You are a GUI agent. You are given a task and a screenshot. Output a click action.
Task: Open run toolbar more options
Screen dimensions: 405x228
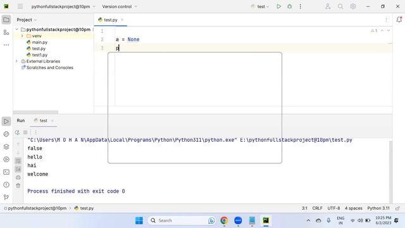tap(36, 132)
